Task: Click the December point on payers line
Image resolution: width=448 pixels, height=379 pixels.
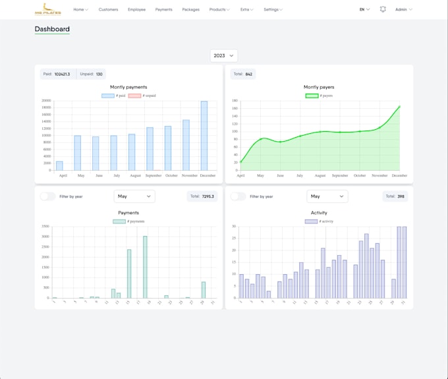Action: [x=399, y=107]
